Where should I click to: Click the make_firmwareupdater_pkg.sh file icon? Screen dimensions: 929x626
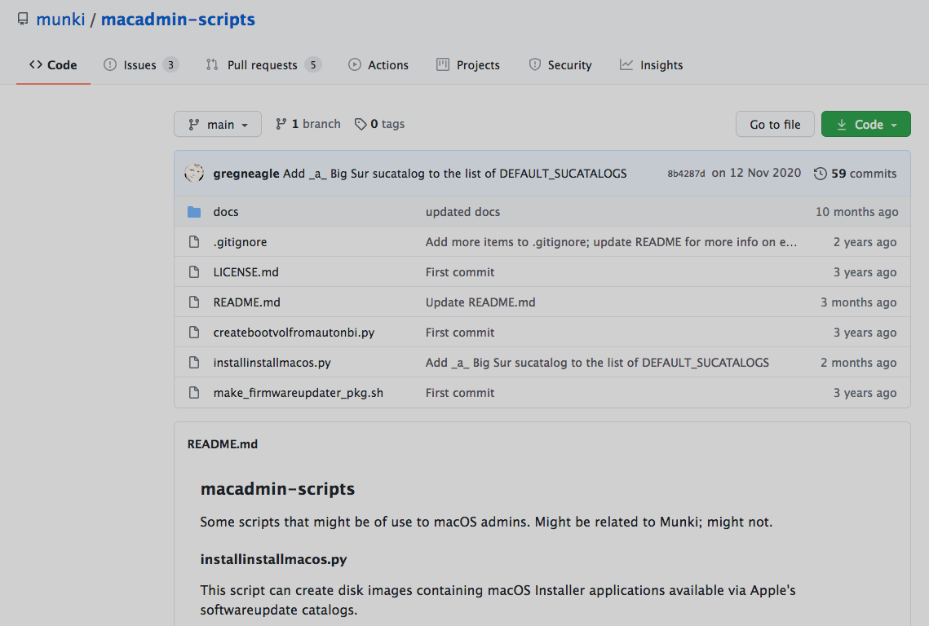pos(194,393)
